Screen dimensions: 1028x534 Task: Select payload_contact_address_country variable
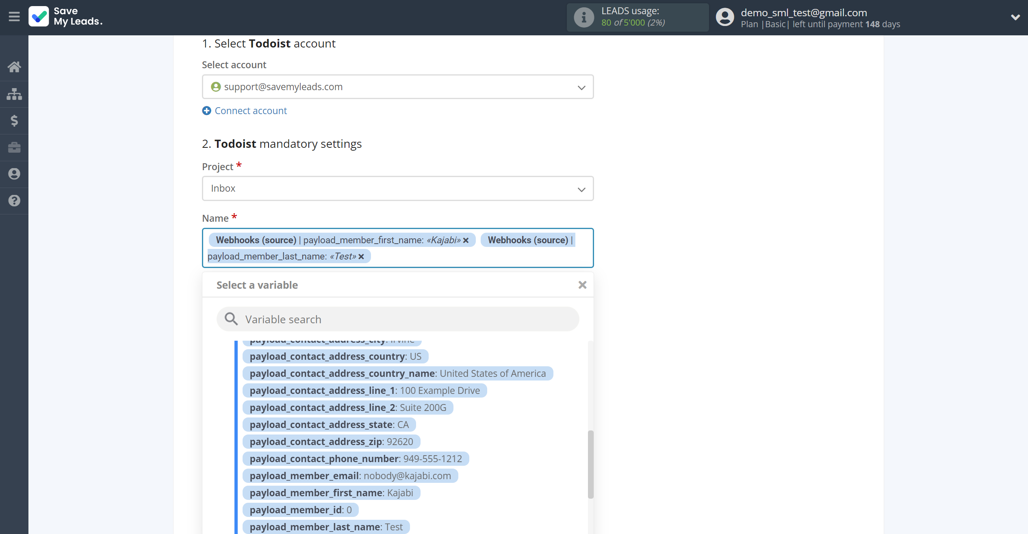coord(335,357)
